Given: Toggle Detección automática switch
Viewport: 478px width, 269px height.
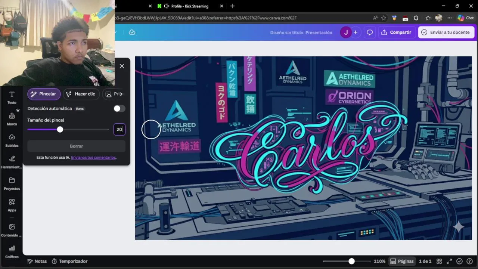Looking at the screenshot, I should [119, 109].
